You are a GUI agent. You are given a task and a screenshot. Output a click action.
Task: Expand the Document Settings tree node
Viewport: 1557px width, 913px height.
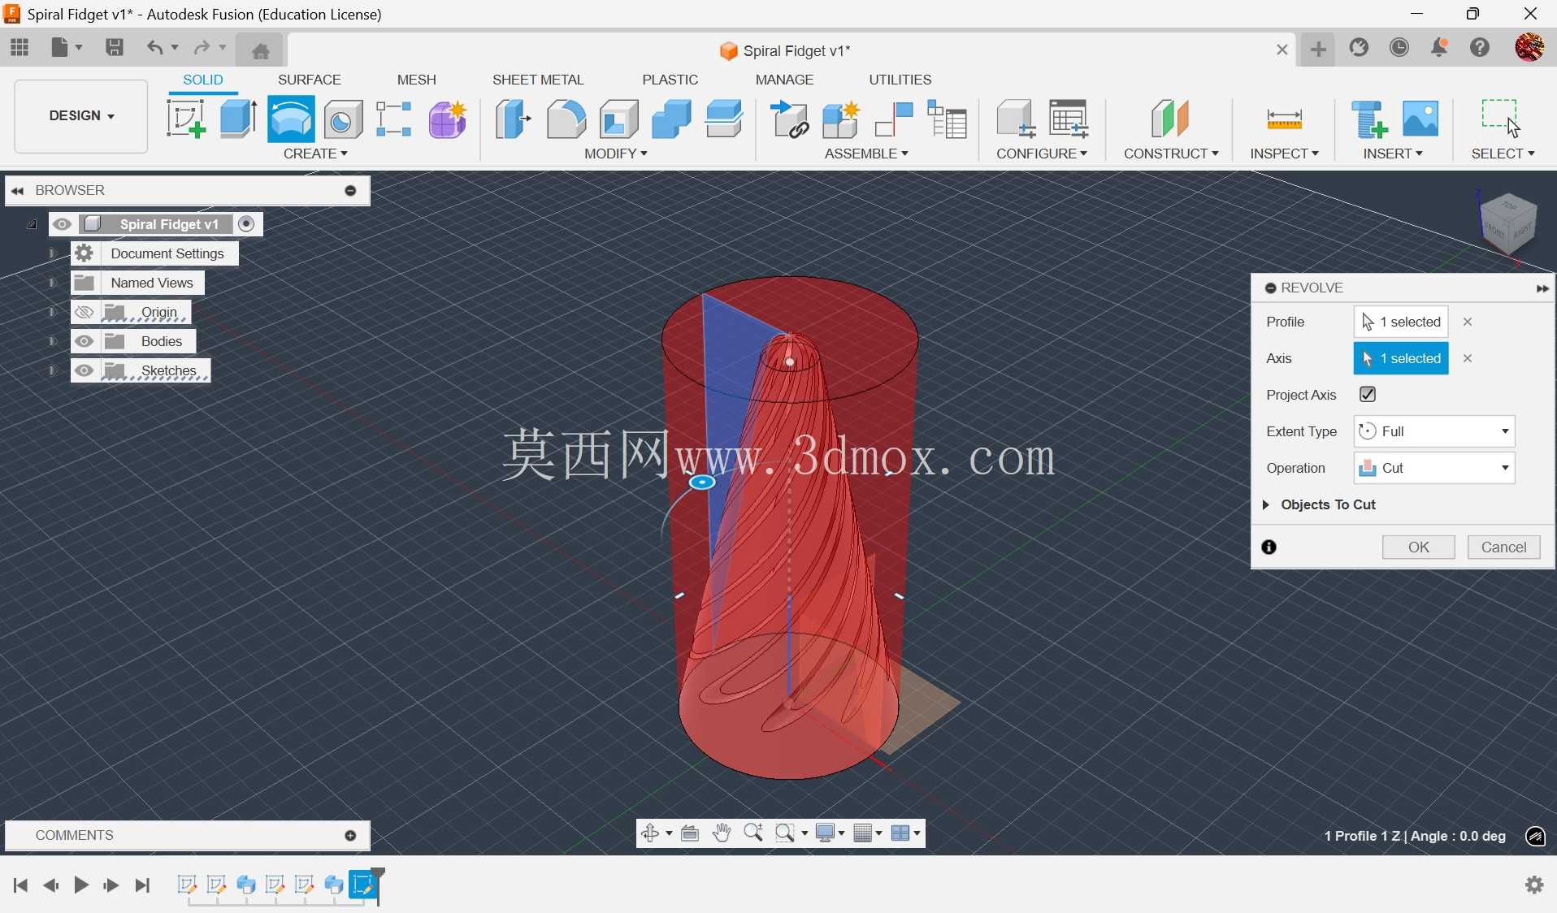pos(51,253)
